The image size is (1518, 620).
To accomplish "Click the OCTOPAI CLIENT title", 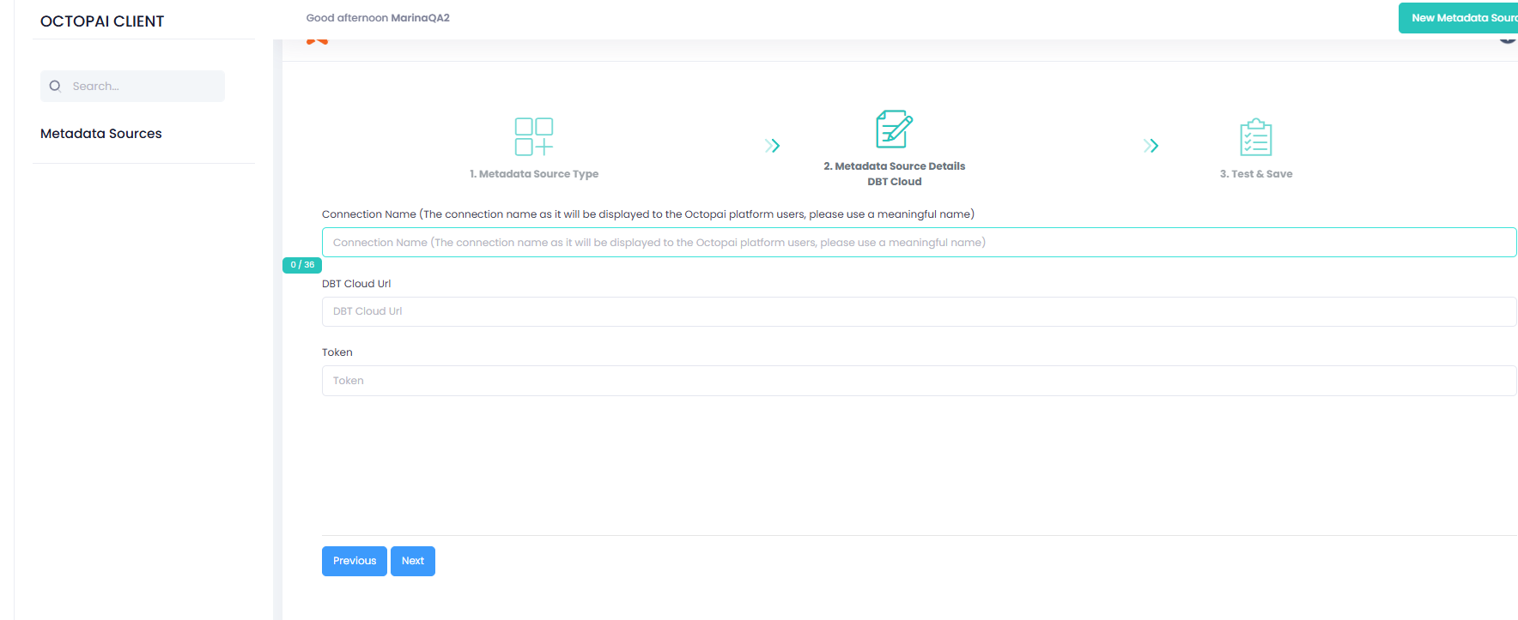I will pos(102,21).
